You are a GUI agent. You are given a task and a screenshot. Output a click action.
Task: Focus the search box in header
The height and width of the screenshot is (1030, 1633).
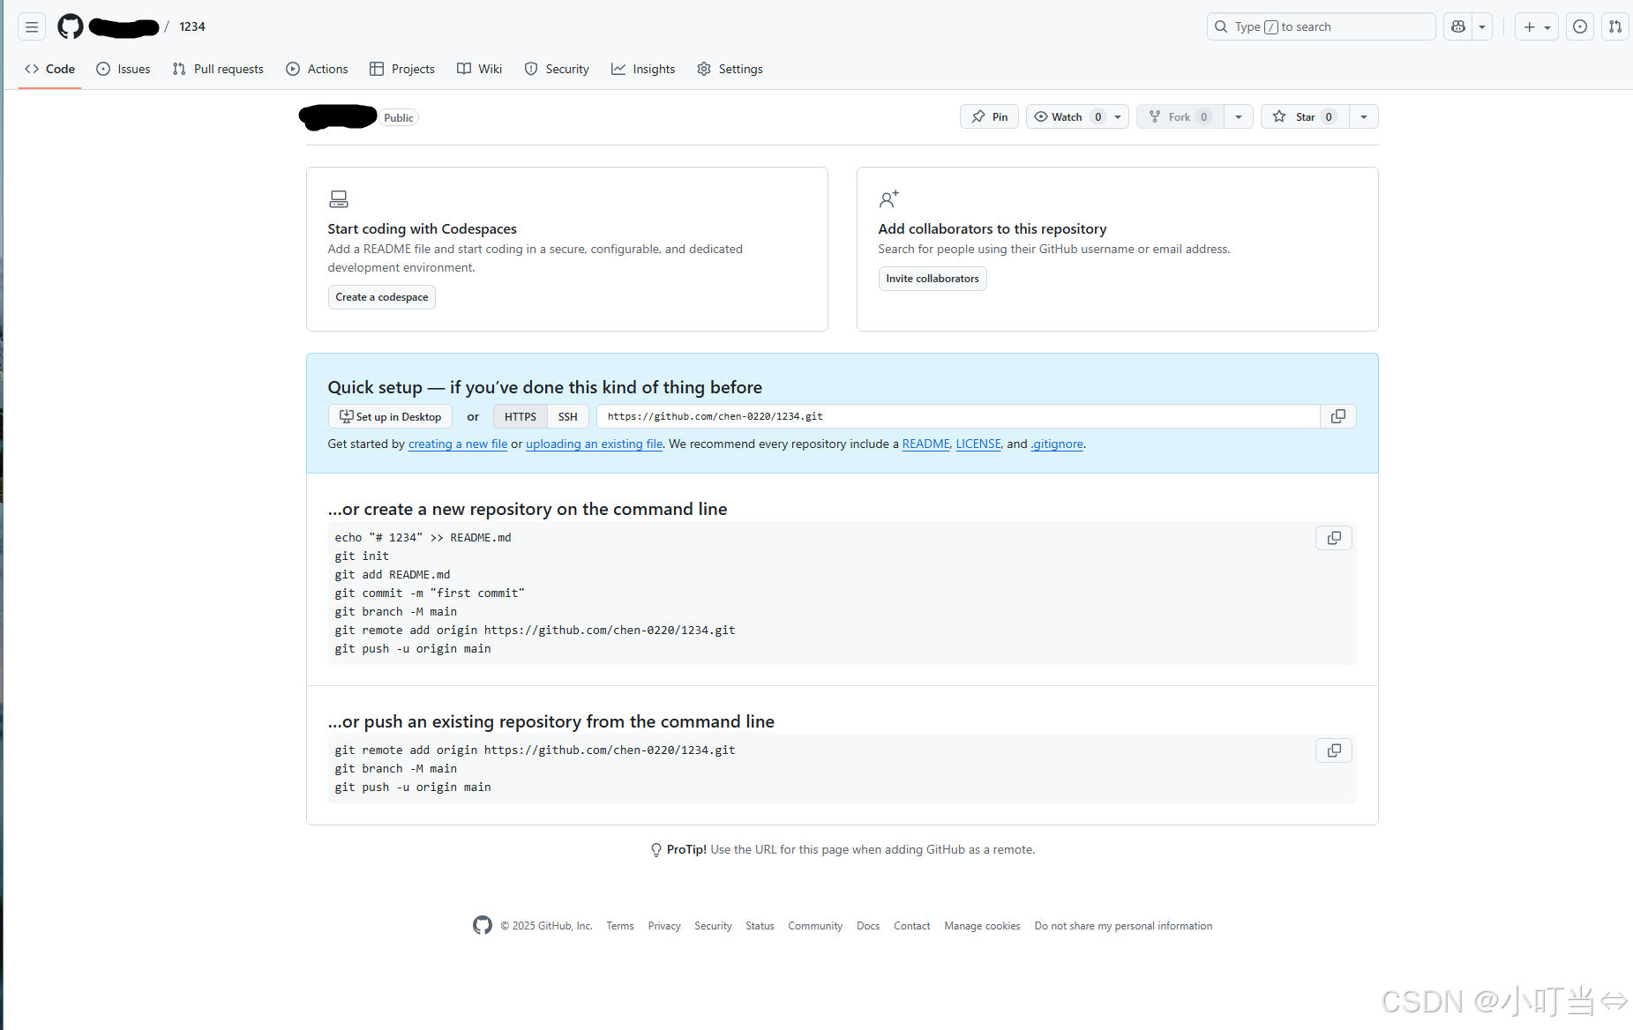[1321, 26]
